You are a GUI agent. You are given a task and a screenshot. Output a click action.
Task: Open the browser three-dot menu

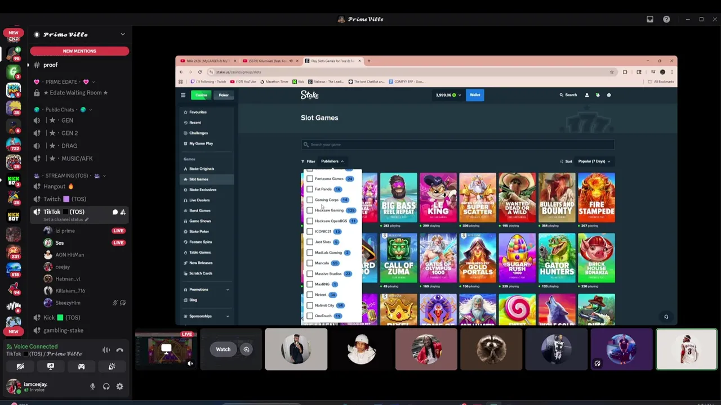(671, 72)
